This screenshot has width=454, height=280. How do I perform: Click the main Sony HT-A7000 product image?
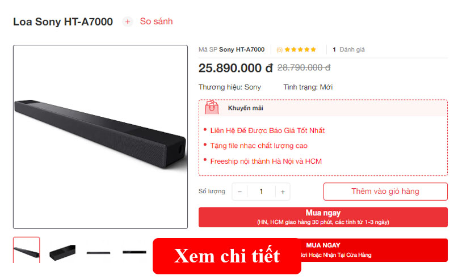coord(100,137)
